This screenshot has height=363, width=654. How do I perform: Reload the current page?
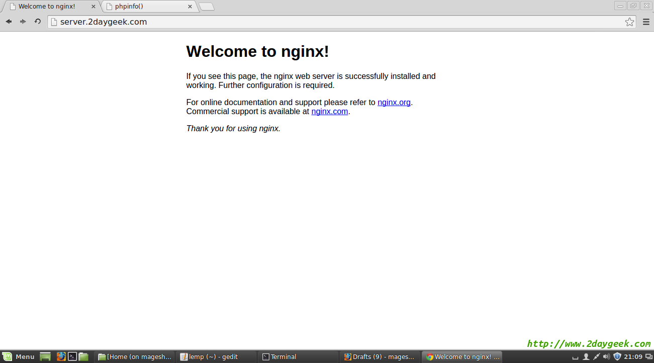37,22
